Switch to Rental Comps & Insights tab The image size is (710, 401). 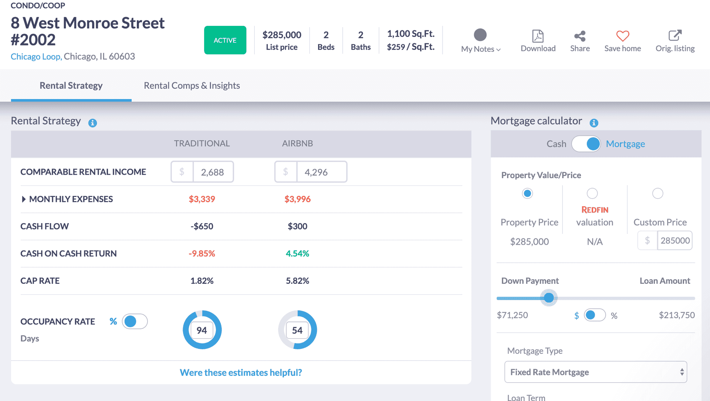coord(192,86)
